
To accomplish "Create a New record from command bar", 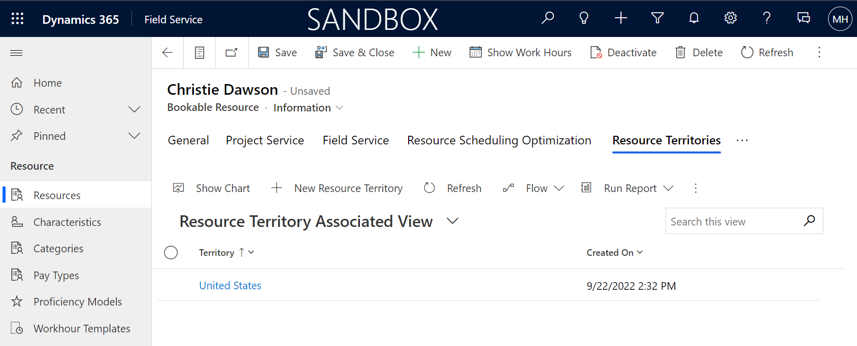I will coord(432,52).
